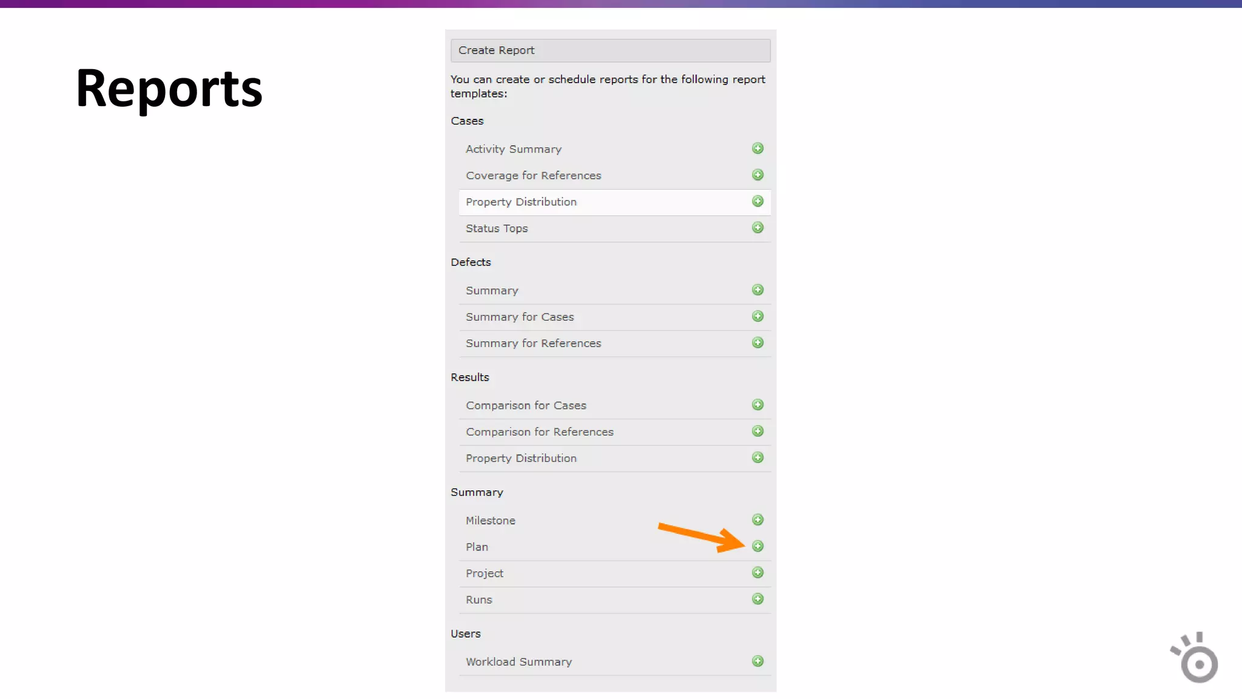Open the Cases Property Distribution template
This screenshot has height=699, width=1242.
click(521, 202)
